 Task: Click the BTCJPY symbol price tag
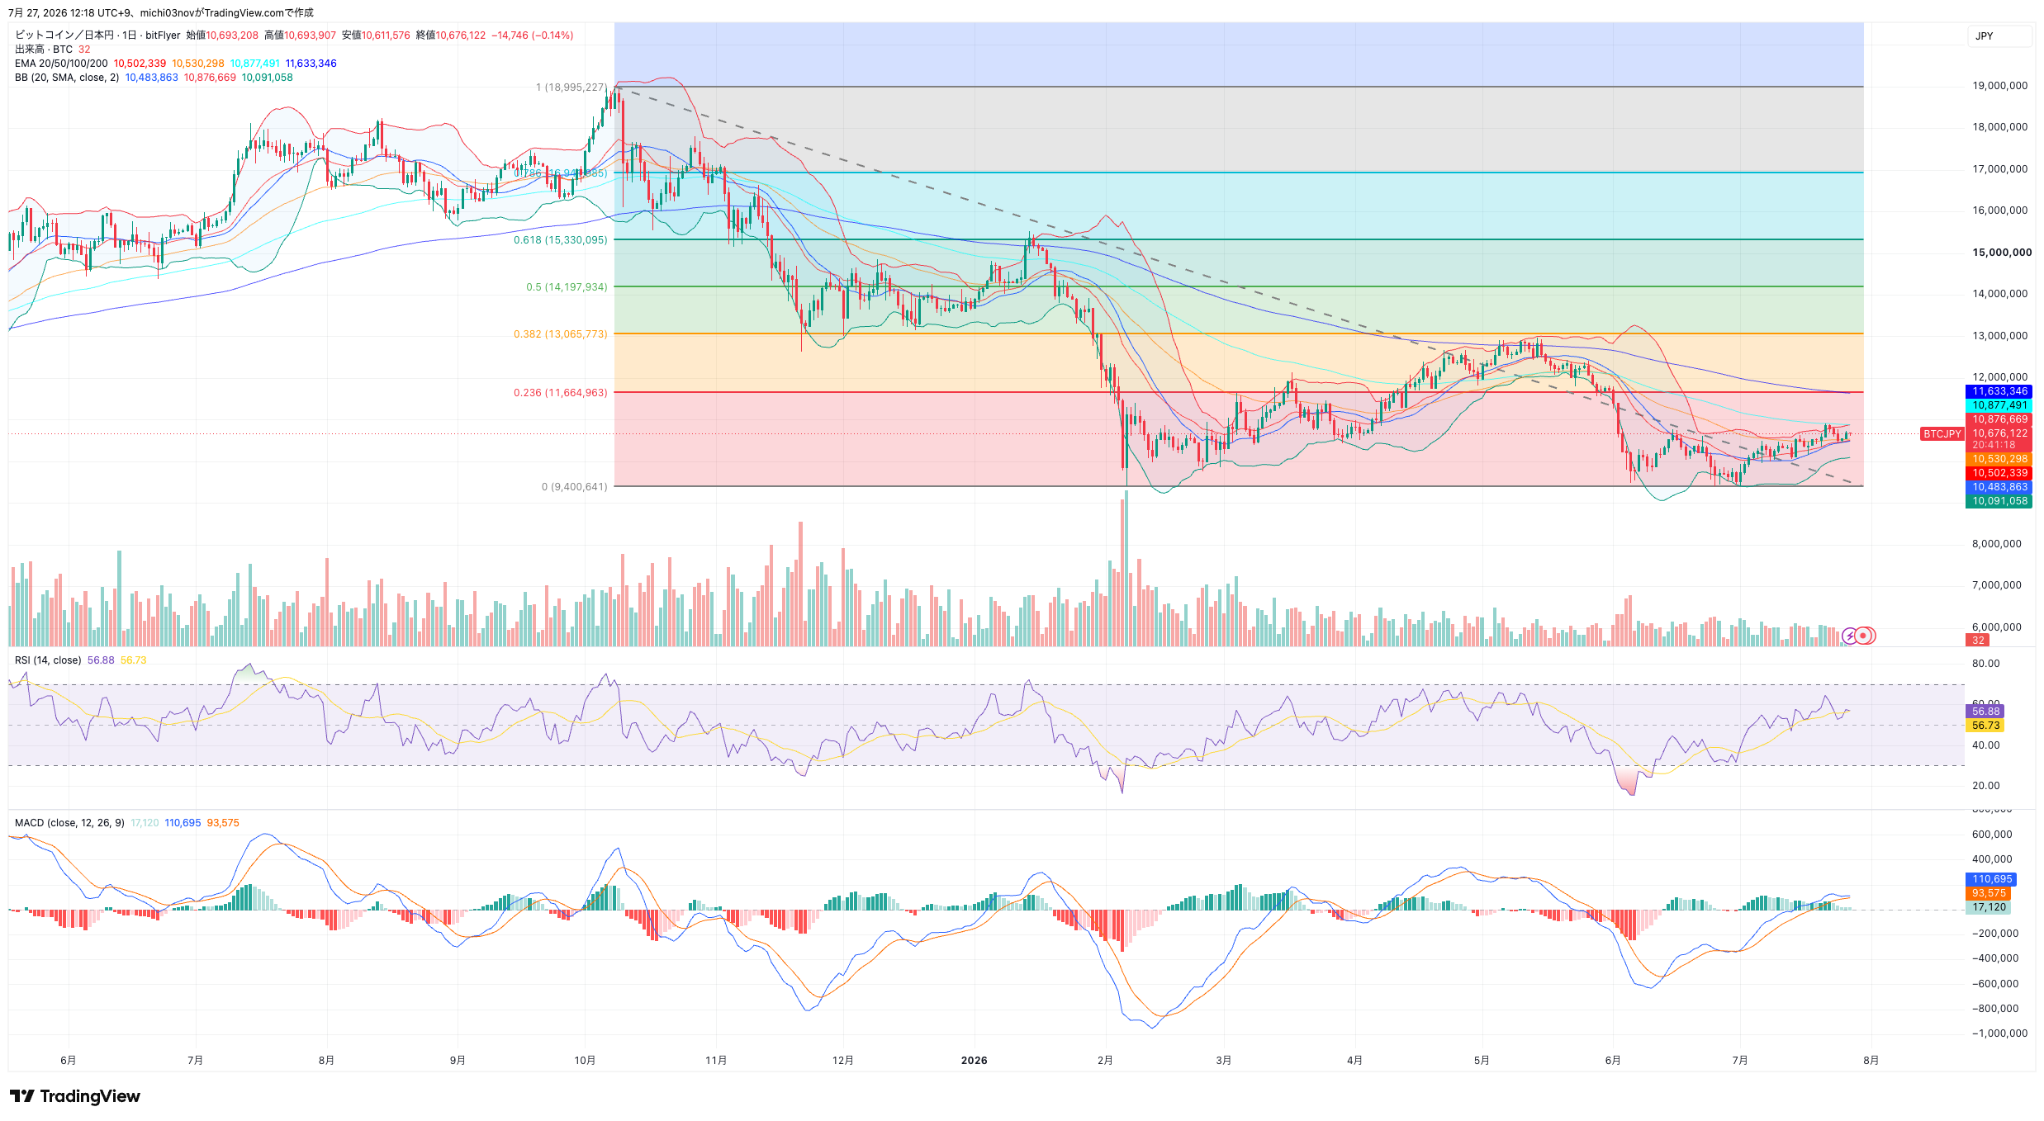coord(1942,434)
